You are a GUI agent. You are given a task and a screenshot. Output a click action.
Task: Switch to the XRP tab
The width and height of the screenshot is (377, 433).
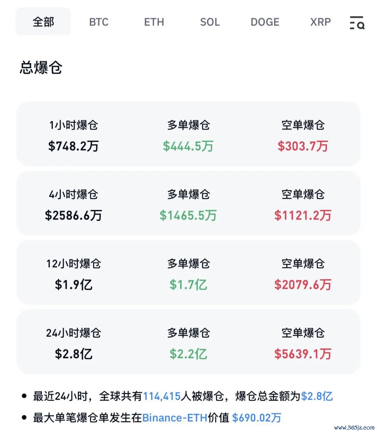pos(320,22)
